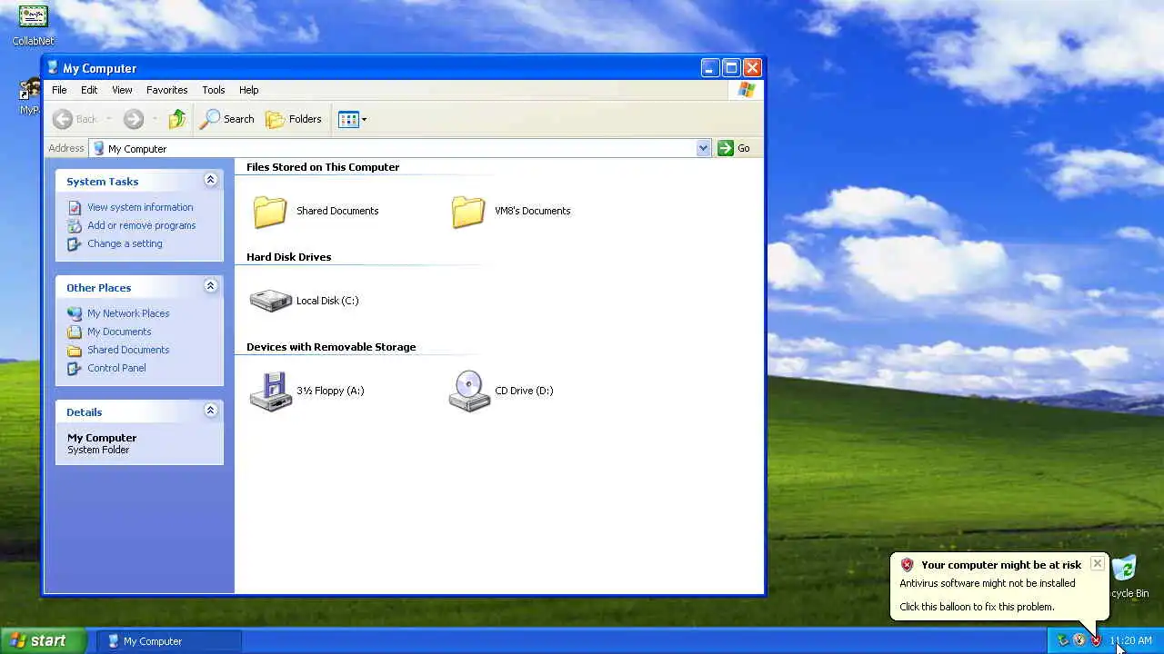The height and width of the screenshot is (654, 1164).
Task: Click the Windows flag logo in menu bar
Action: pyautogui.click(x=747, y=90)
